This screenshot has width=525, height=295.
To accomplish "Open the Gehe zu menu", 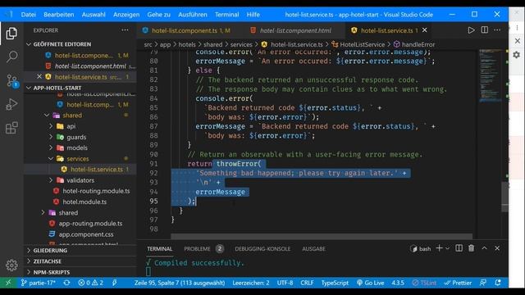I will [158, 15].
